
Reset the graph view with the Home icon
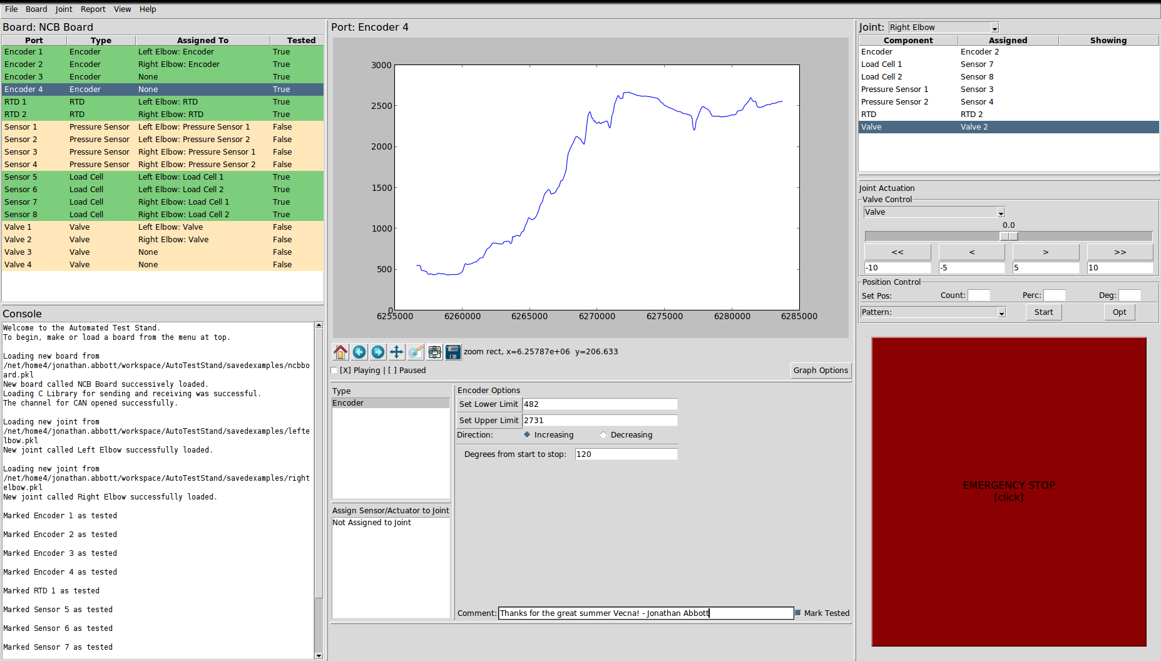pos(340,352)
